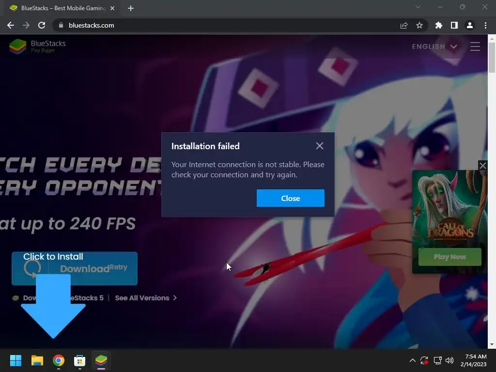This screenshot has height=372, width=496.
Task: Click the browser back arrow
Action: 11,25
